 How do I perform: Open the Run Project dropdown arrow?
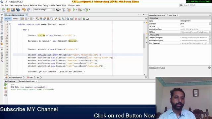(x=77, y=10)
